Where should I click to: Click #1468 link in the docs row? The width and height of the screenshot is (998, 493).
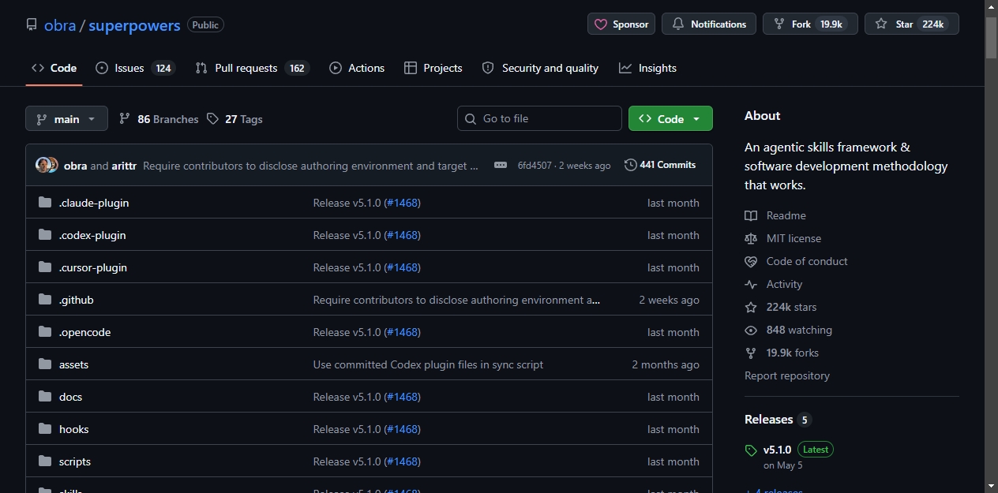point(402,397)
